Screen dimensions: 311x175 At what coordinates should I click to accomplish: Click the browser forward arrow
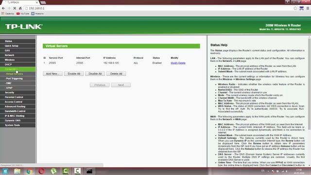(9, 8)
